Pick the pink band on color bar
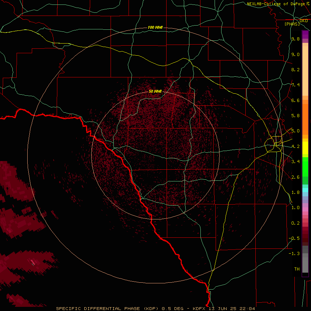311x311 pixels. [305, 209]
